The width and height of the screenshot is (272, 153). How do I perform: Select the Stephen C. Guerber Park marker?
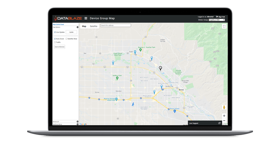click(141, 50)
